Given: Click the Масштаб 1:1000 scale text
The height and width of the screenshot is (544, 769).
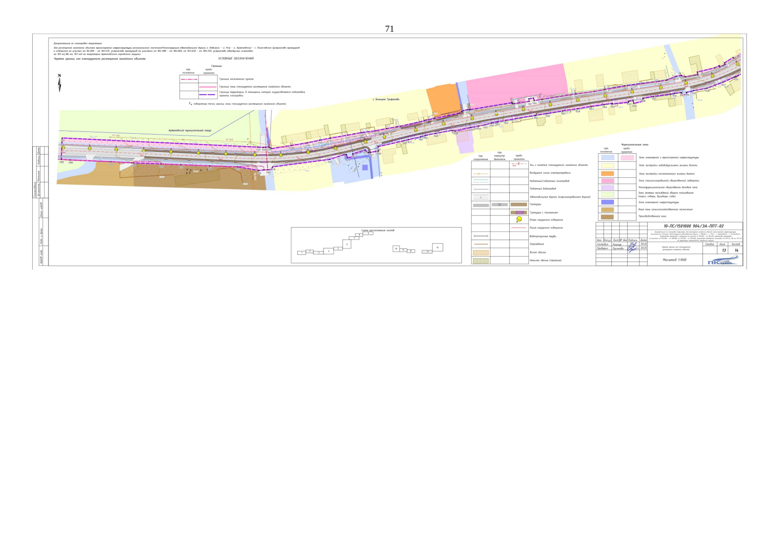Looking at the screenshot, I should coord(674,260).
